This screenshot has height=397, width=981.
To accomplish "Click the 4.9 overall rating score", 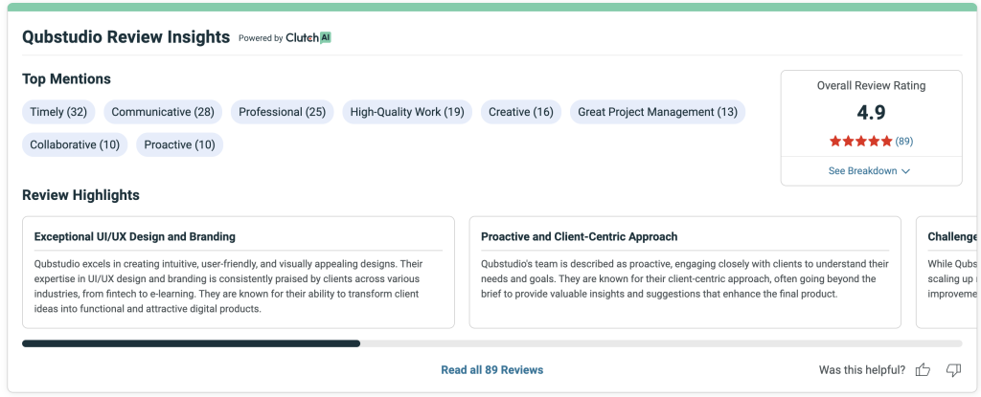I will 871,113.
